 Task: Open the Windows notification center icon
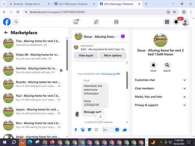189,142
